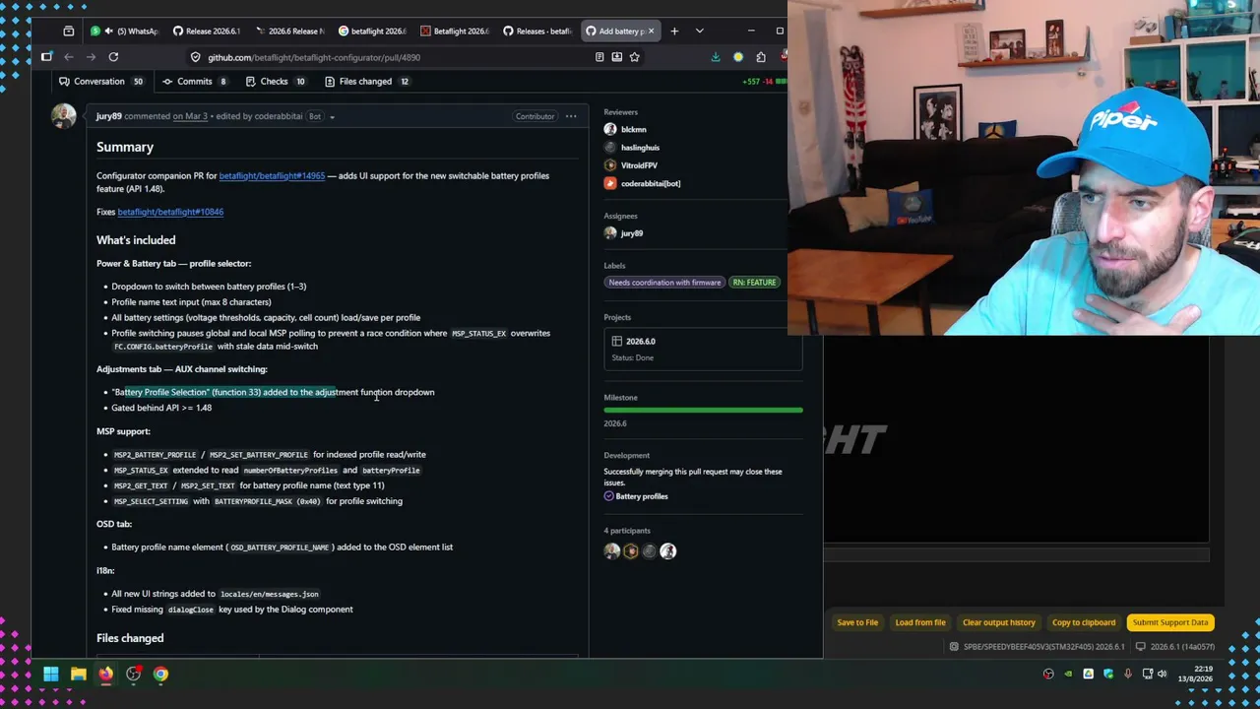Switch to the 'Releases - betafl...' tab
Viewport: 1260px width, 709px height.
pyautogui.click(x=537, y=31)
